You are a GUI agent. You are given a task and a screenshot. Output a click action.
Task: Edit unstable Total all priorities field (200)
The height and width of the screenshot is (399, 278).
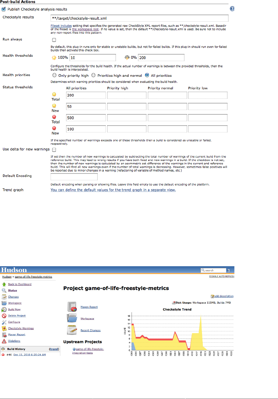[86, 95]
